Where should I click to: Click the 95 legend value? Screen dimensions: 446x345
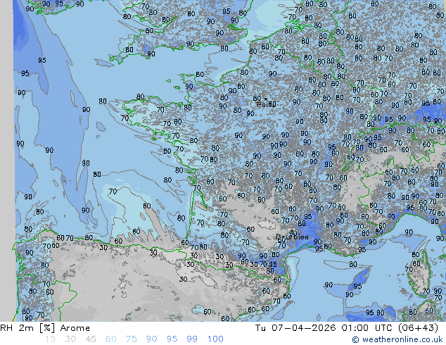172,339
